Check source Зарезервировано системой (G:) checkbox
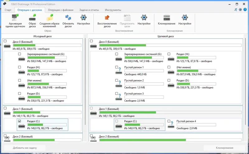Viewport: 249px width, 154px height. point(20,54)
